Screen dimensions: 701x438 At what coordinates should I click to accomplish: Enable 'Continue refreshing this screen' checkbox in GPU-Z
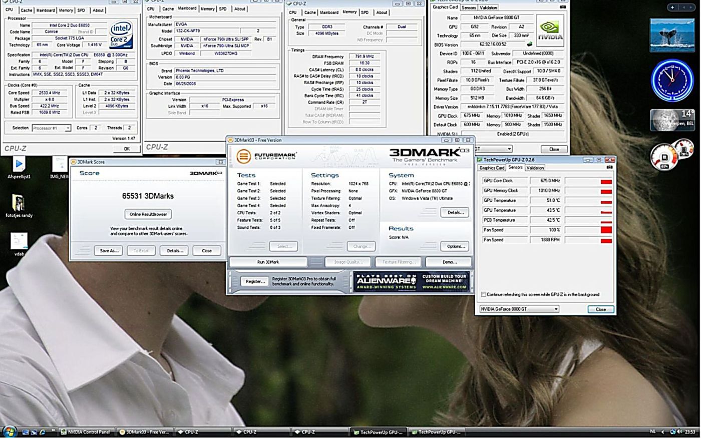[x=483, y=294]
